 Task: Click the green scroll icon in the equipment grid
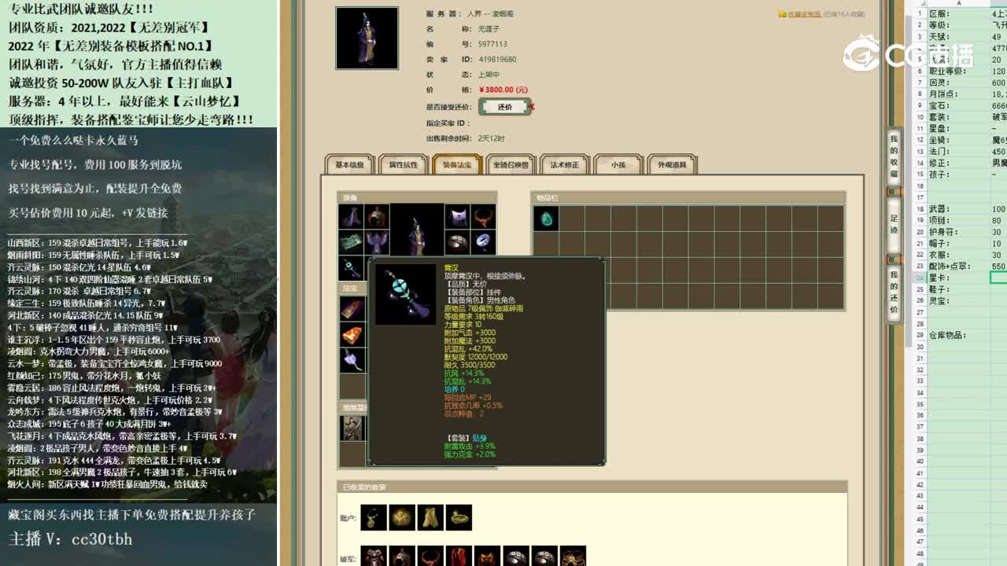click(x=351, y=240)
